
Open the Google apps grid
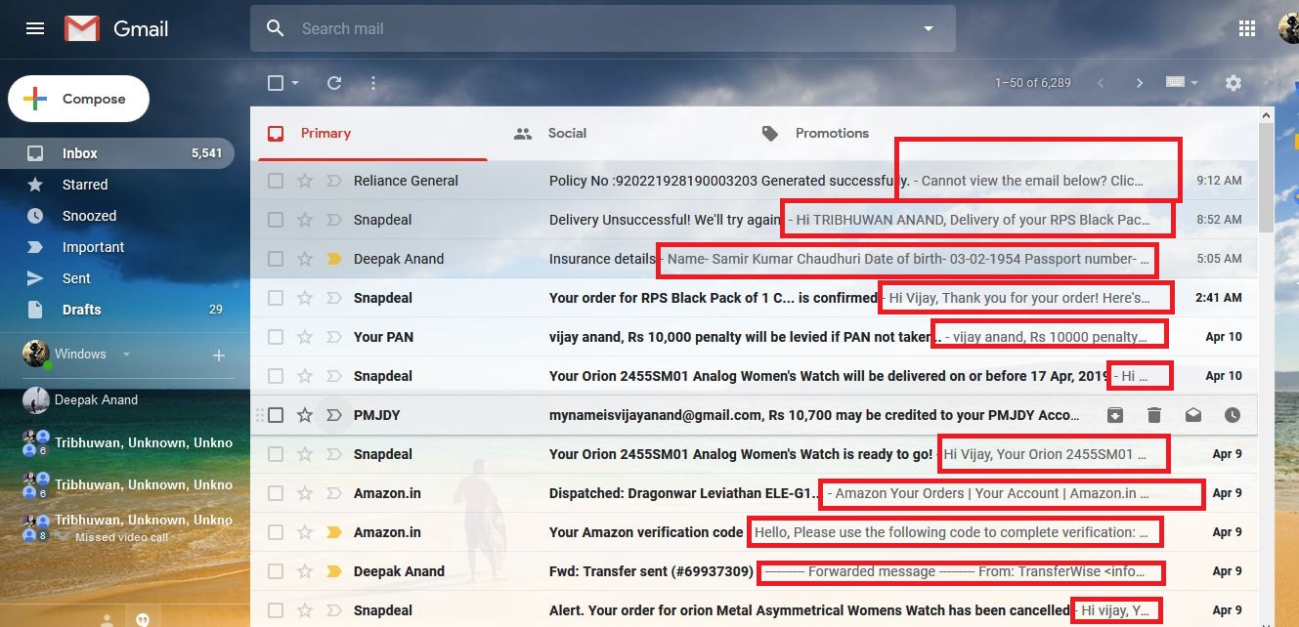(x=1247, y=28)
